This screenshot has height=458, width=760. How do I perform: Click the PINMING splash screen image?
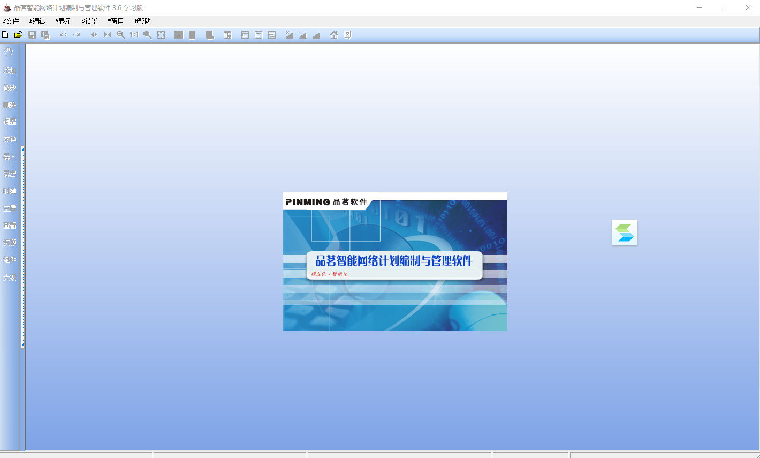pos(395,261)
